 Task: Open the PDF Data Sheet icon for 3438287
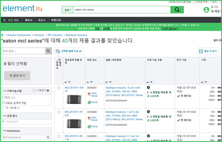89,94
